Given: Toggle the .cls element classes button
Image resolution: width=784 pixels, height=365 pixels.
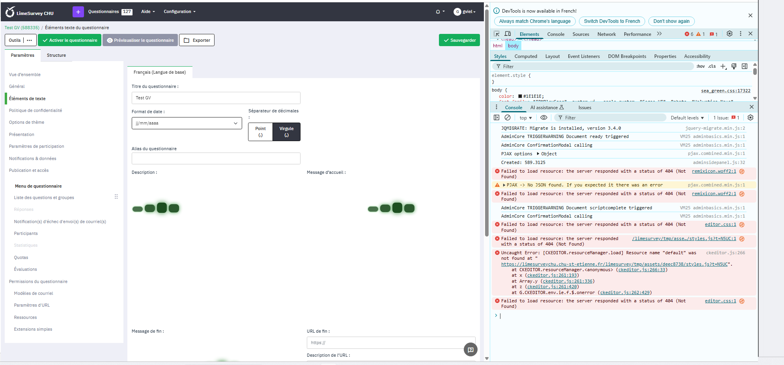Looking at the screenshot, I should (x=712, y=66).
